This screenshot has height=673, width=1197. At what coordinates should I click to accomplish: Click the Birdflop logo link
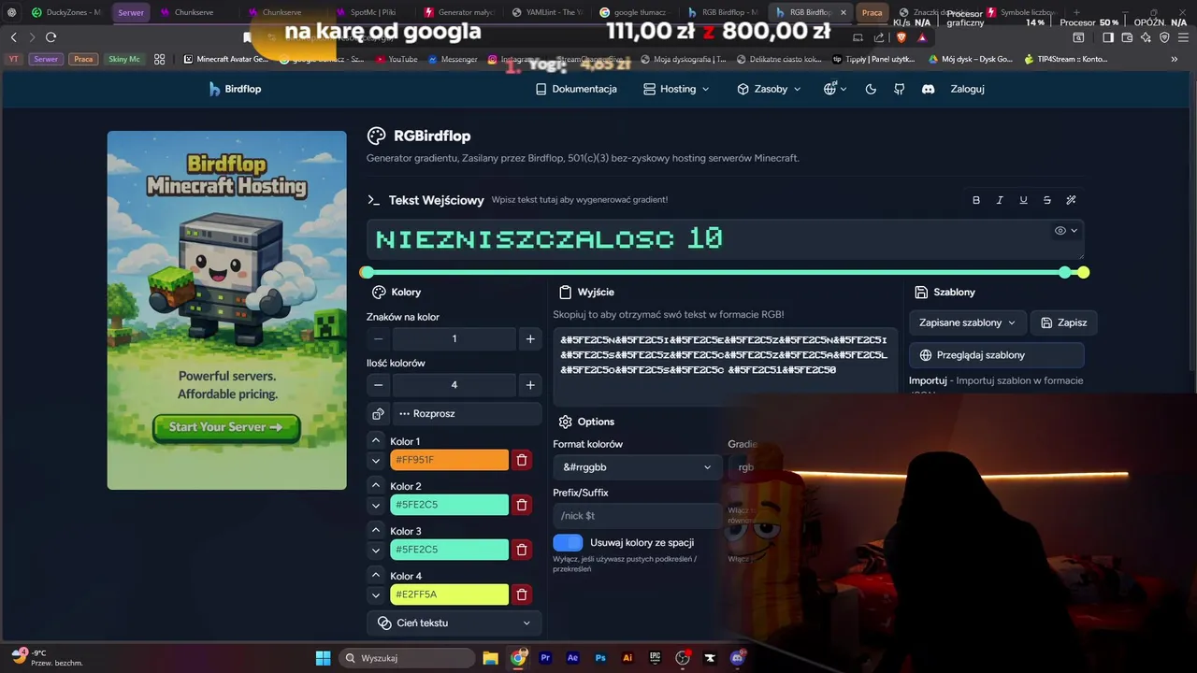235,89
